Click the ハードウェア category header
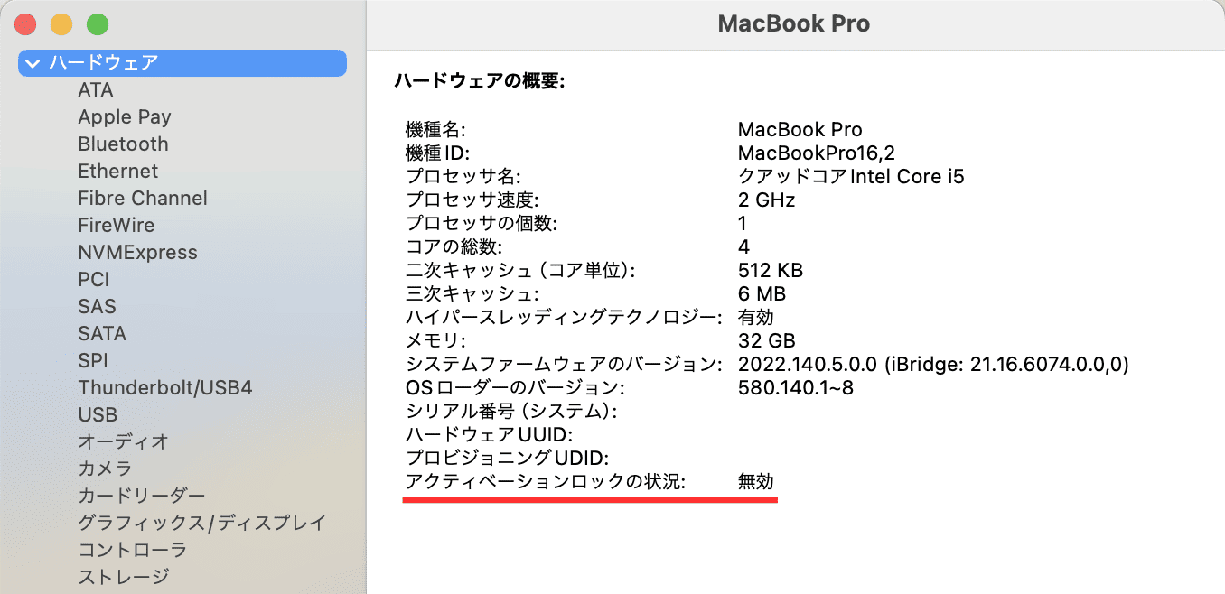Viewport: 1225px width, 594px height. [104, 63]
